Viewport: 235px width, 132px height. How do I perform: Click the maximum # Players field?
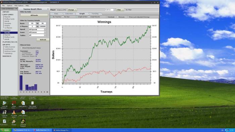pyautogui.click(x=43, y=26)
